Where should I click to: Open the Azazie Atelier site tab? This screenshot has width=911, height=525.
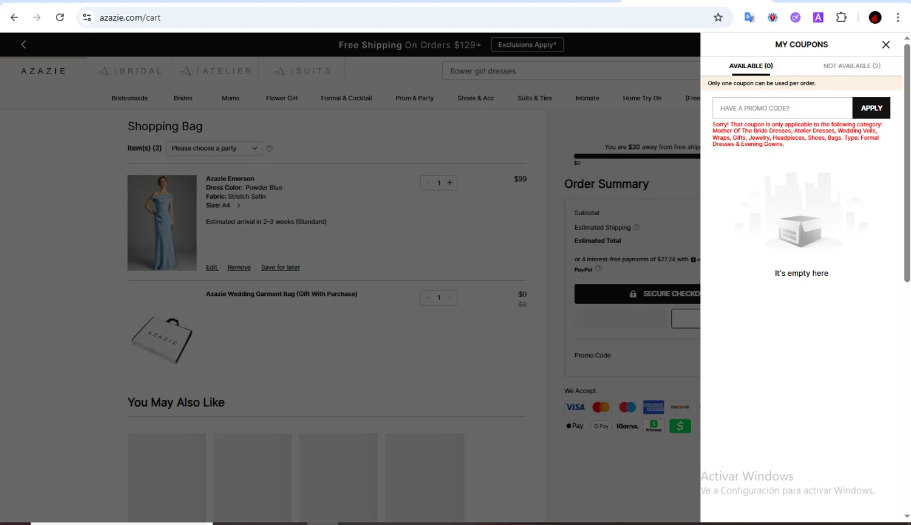point(216,71)
